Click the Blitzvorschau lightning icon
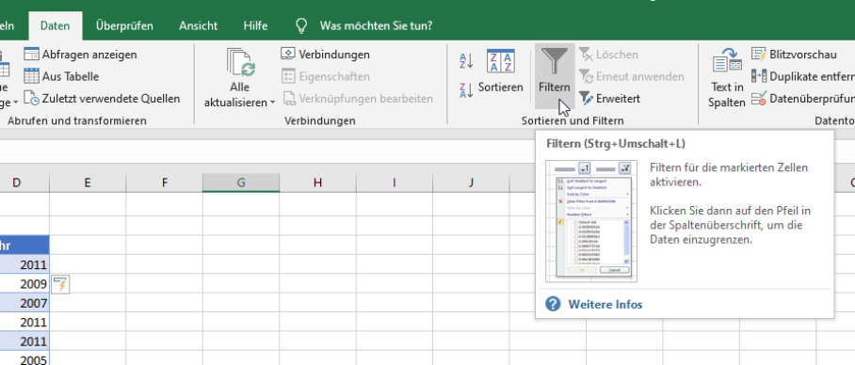Screen dimensions: 855x365 (x=759, y=54)
